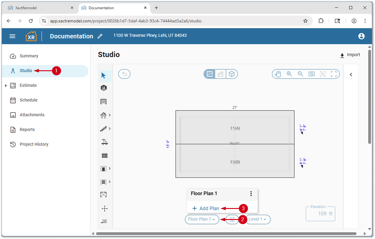Open the Level 1 dropdown
Image resolution: width=375 pixels, height=239 pixels.
(x=258, y=219)
